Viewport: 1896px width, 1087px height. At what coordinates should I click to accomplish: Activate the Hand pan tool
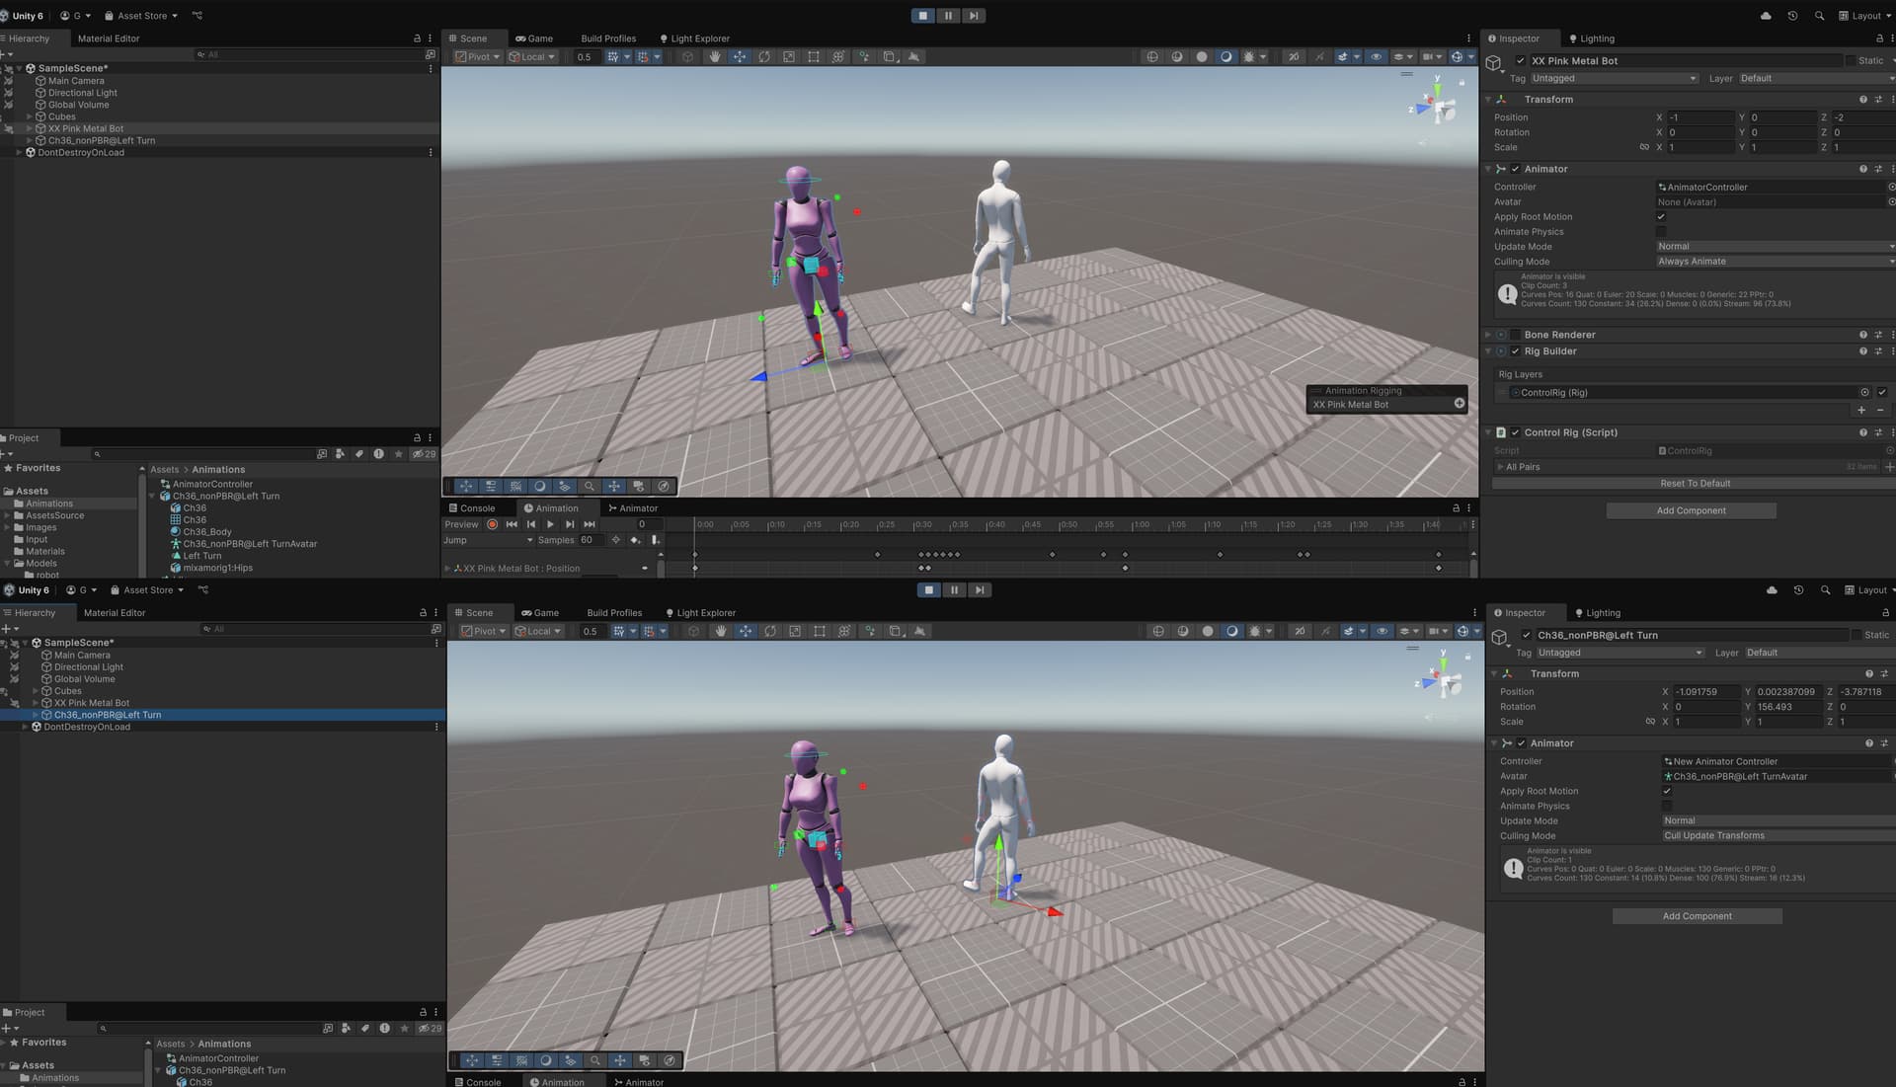(x=714, y=56)
